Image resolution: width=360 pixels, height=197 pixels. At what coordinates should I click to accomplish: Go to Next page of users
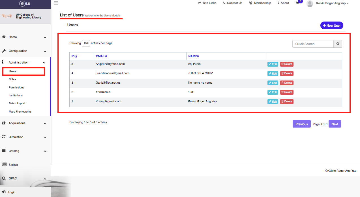pos(335,124)
